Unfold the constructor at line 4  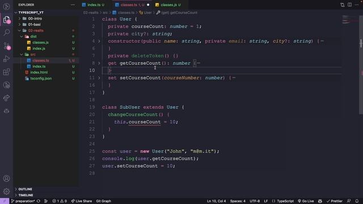[99, 41]
